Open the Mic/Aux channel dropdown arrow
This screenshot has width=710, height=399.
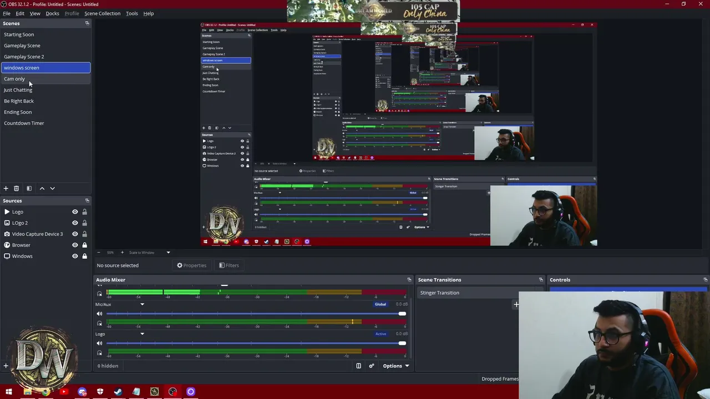point(142,304)
